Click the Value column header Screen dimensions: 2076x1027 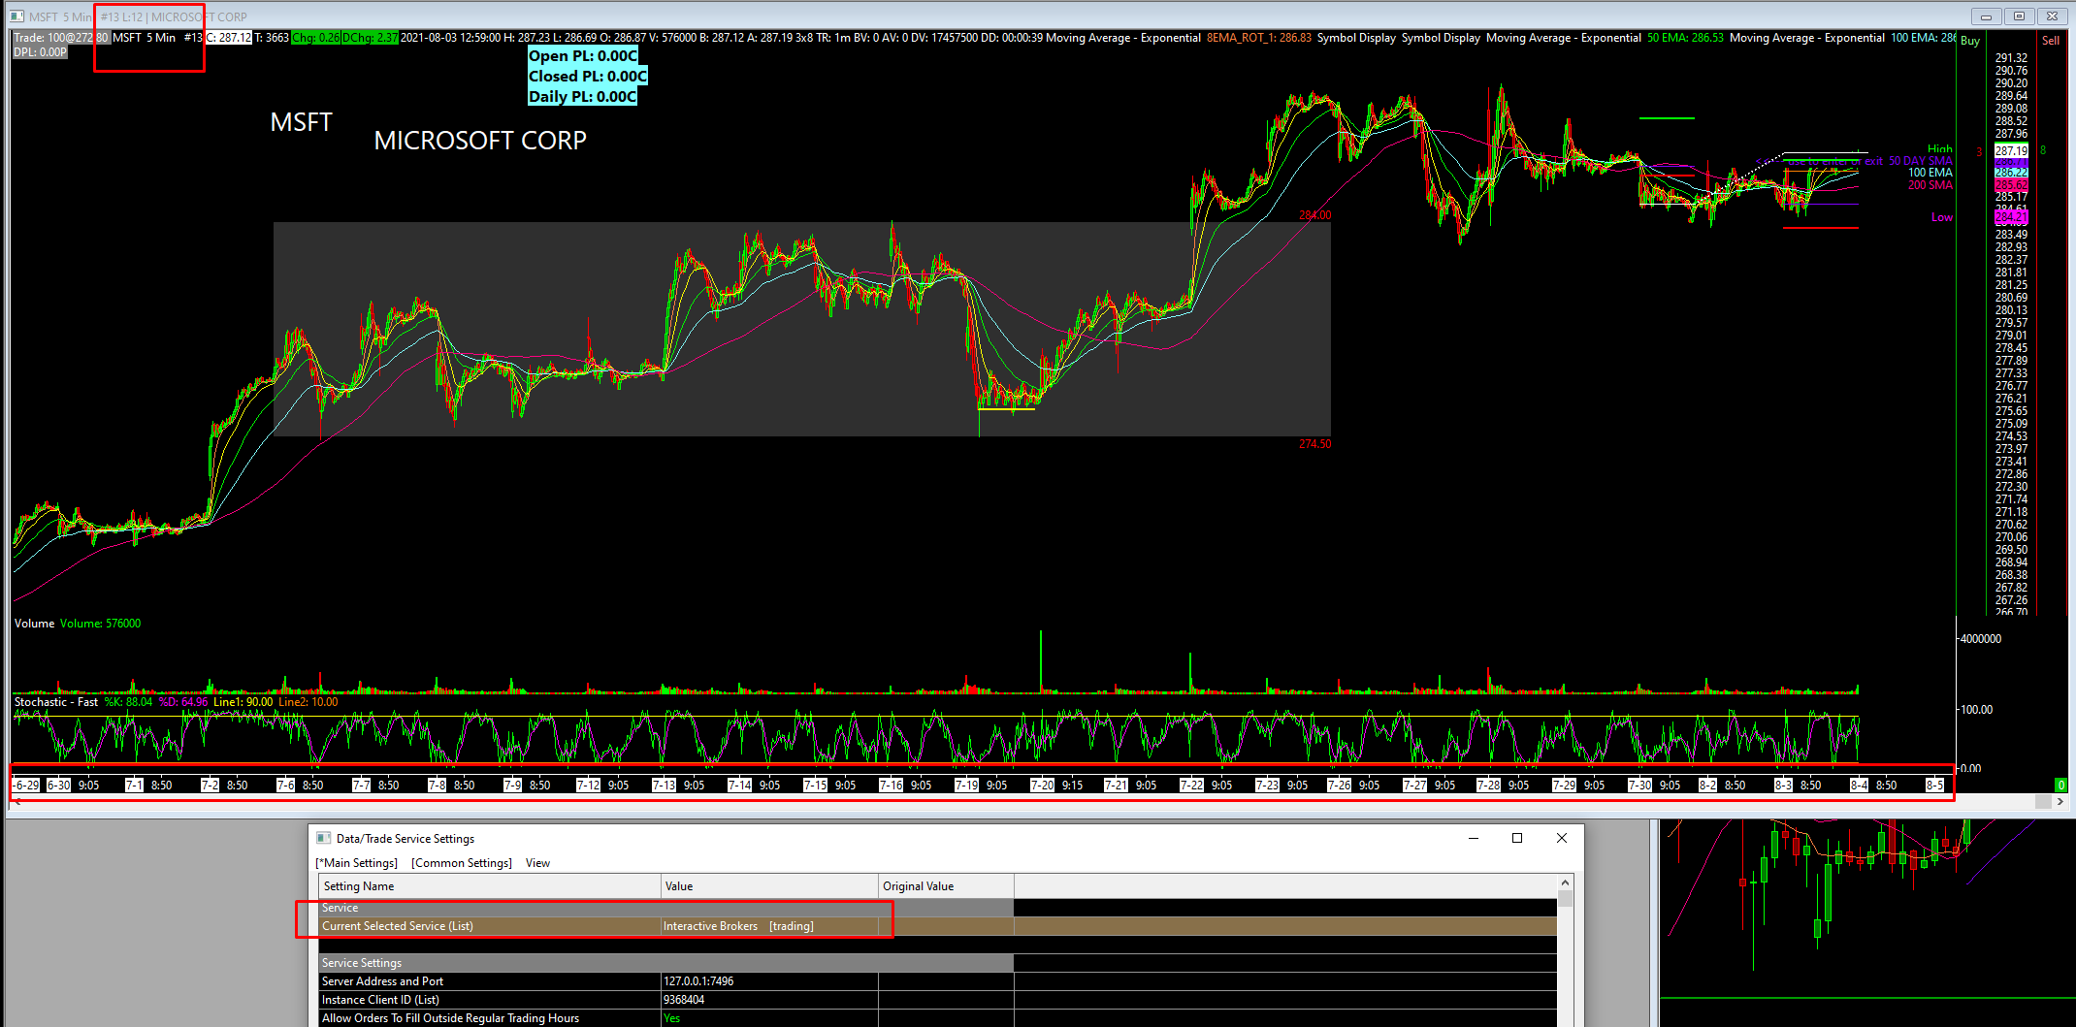click(x=770, y=886)
